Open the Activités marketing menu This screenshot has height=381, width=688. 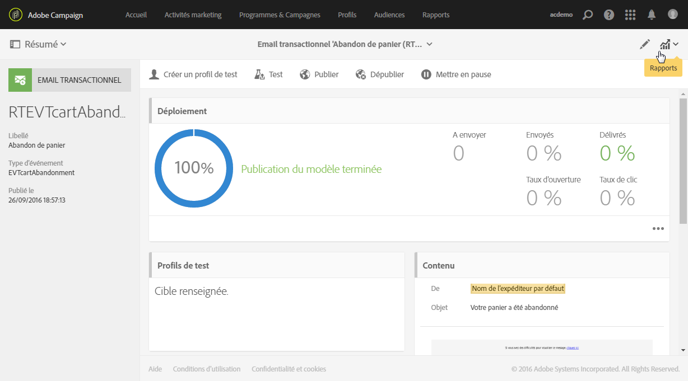(x=193, y=15)
